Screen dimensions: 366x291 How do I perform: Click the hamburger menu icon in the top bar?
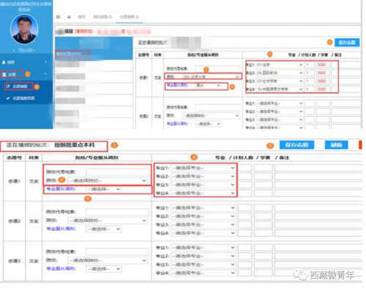pyautogui.click(x=58, y=17)
